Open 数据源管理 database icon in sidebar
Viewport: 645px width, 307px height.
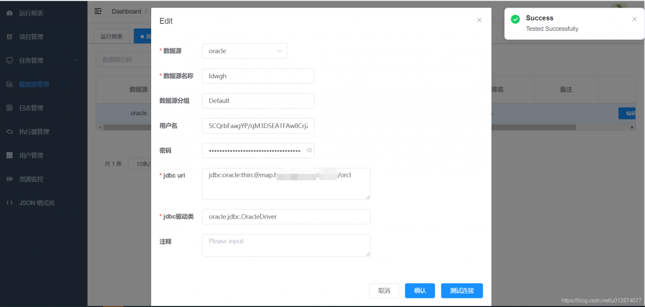pos(9,84)
